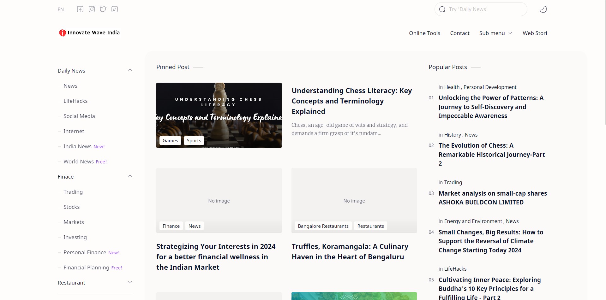The image size is (606, 300).
Task: Click the search magnifier icon
Action: point(442,9)
